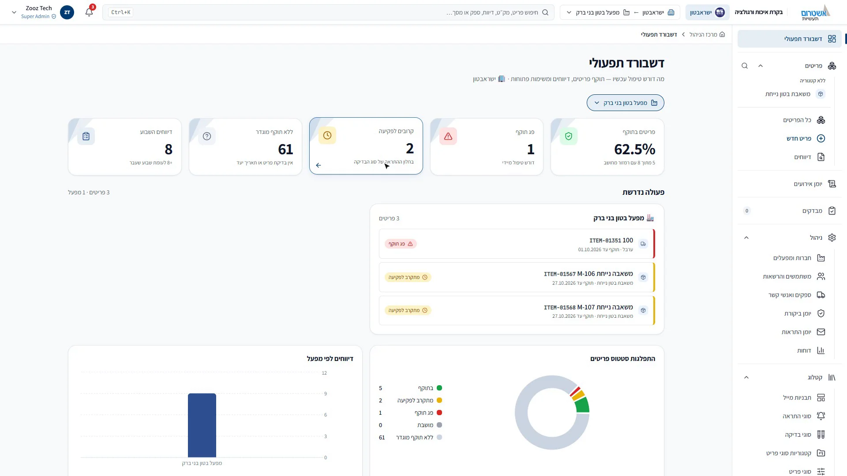Collapse the קטלוג sidebar section
The height and width of the screenshot is (476, 847).
[x=746, y=377]
